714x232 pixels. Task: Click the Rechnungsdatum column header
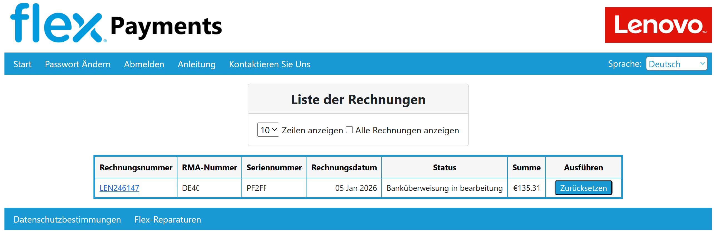pyautogui.click(x=344, y=168)
